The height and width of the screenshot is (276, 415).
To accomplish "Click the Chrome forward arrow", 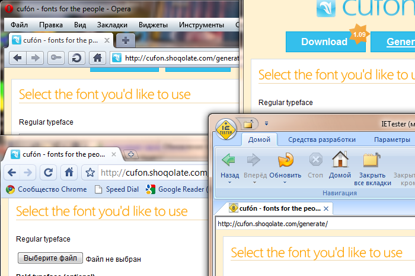I will tap(28, 173).
